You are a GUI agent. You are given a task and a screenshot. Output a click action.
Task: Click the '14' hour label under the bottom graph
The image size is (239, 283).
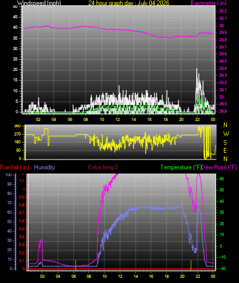click(136, 276)
